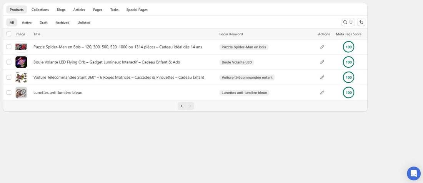
Task: Click the Meta Tags Score column header
Action: (x=348, y=34)
